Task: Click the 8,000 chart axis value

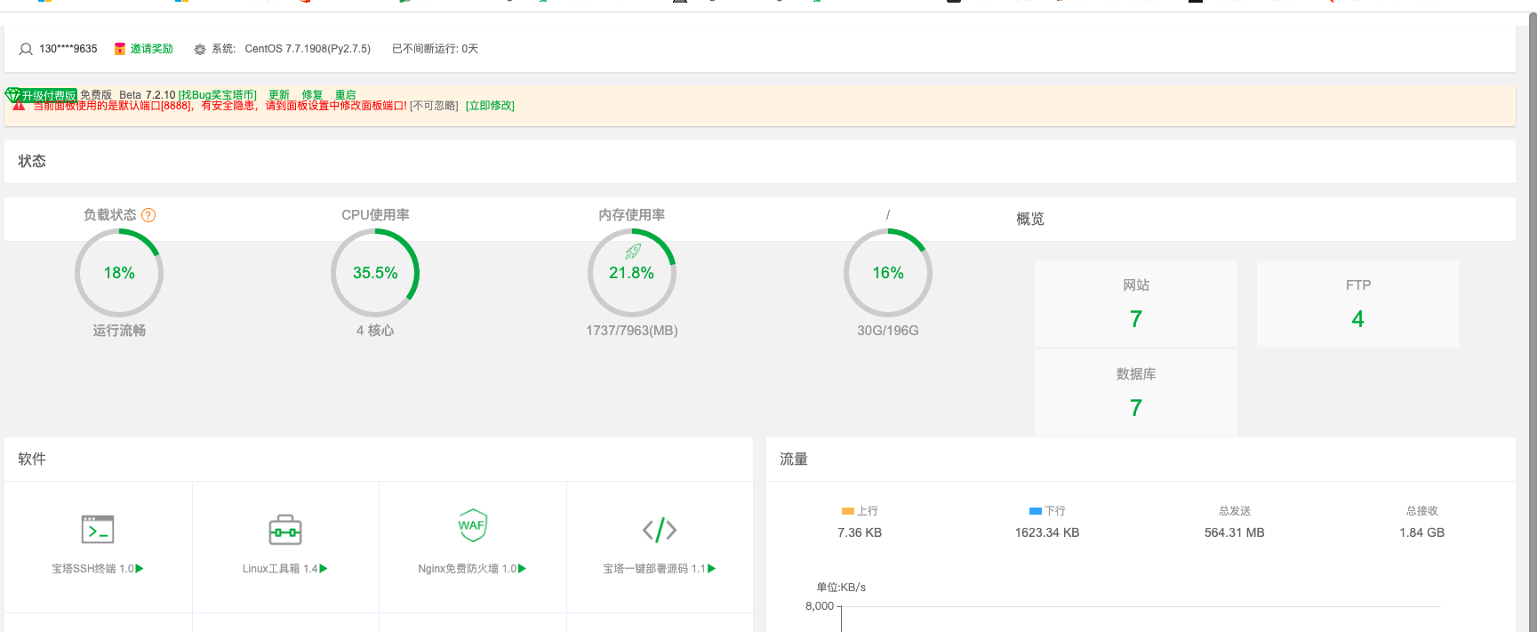Action: [820, 606]
